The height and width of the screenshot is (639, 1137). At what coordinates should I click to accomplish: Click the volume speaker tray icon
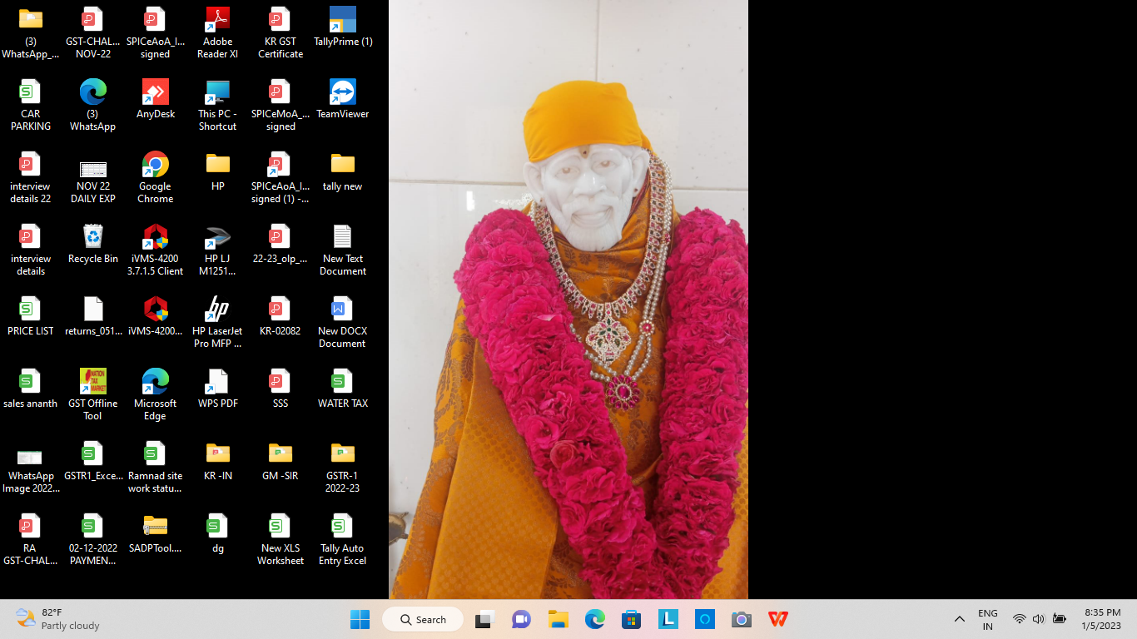1039,619
